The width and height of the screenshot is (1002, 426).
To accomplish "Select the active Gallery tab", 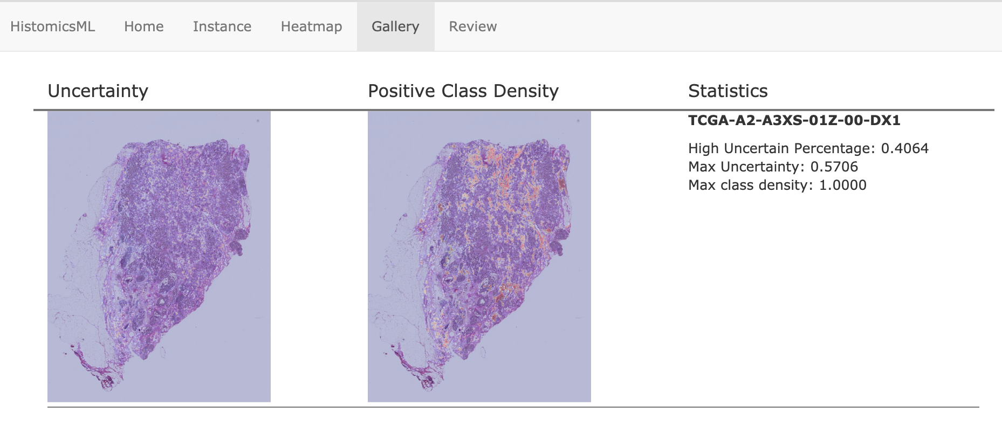I will [x=395, y=26].
